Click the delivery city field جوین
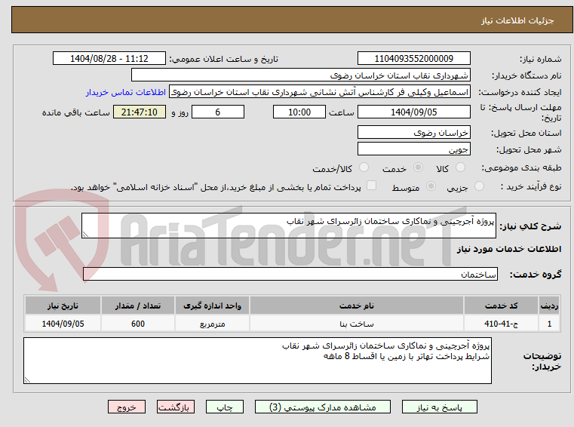The height and width of the screenshot is (427, 574). click(x=413, y=149)
